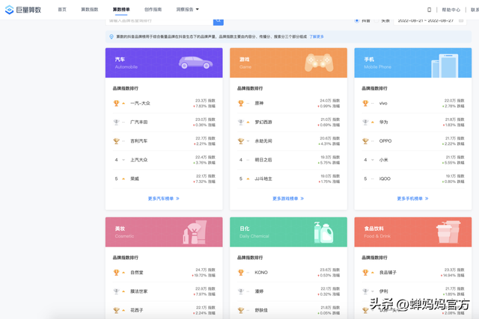The width and height of the screenshot is (479, 319).
Task: Click the up arrow beside JJ斗地主
Action: click(x=248, y=179)
